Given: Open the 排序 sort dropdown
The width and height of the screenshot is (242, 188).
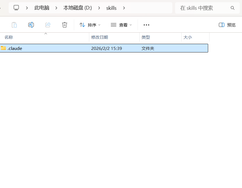Looking at the screenshot, I should tap(90, 25).
